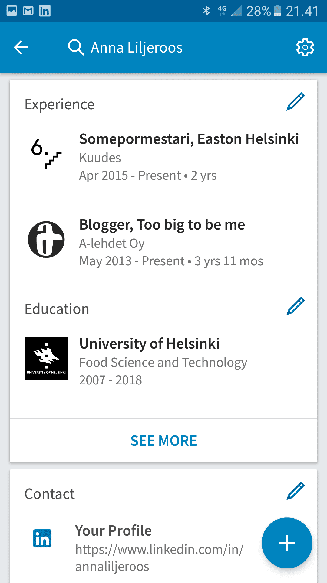Tap the image notification in status bar
This screenshot has height=583, width=327.
pos(12,11)
